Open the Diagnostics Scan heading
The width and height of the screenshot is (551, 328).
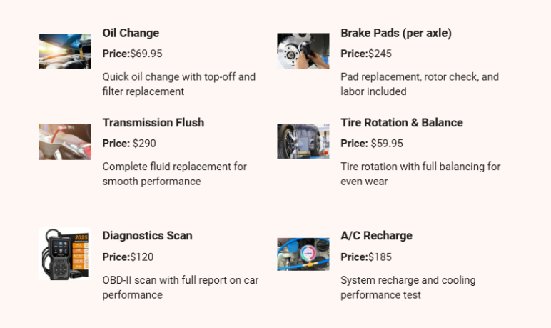pos(147,236)
